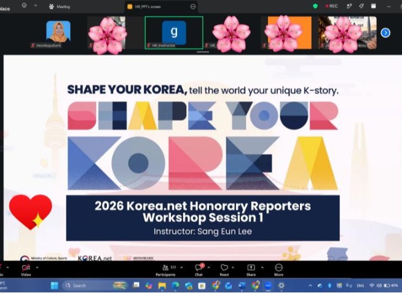402x293 pixels.
Task: Expand audio options caret beside mute
Action: pos(7,268)
